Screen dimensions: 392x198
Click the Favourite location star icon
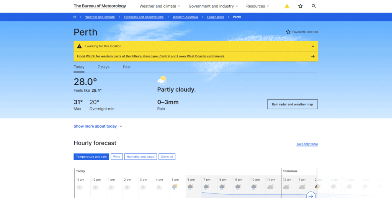click(x=288, y=32)
